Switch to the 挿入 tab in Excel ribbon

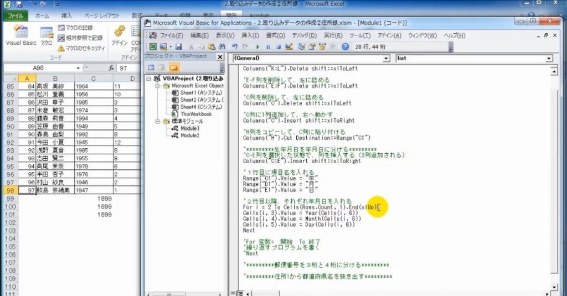(66, 16)
